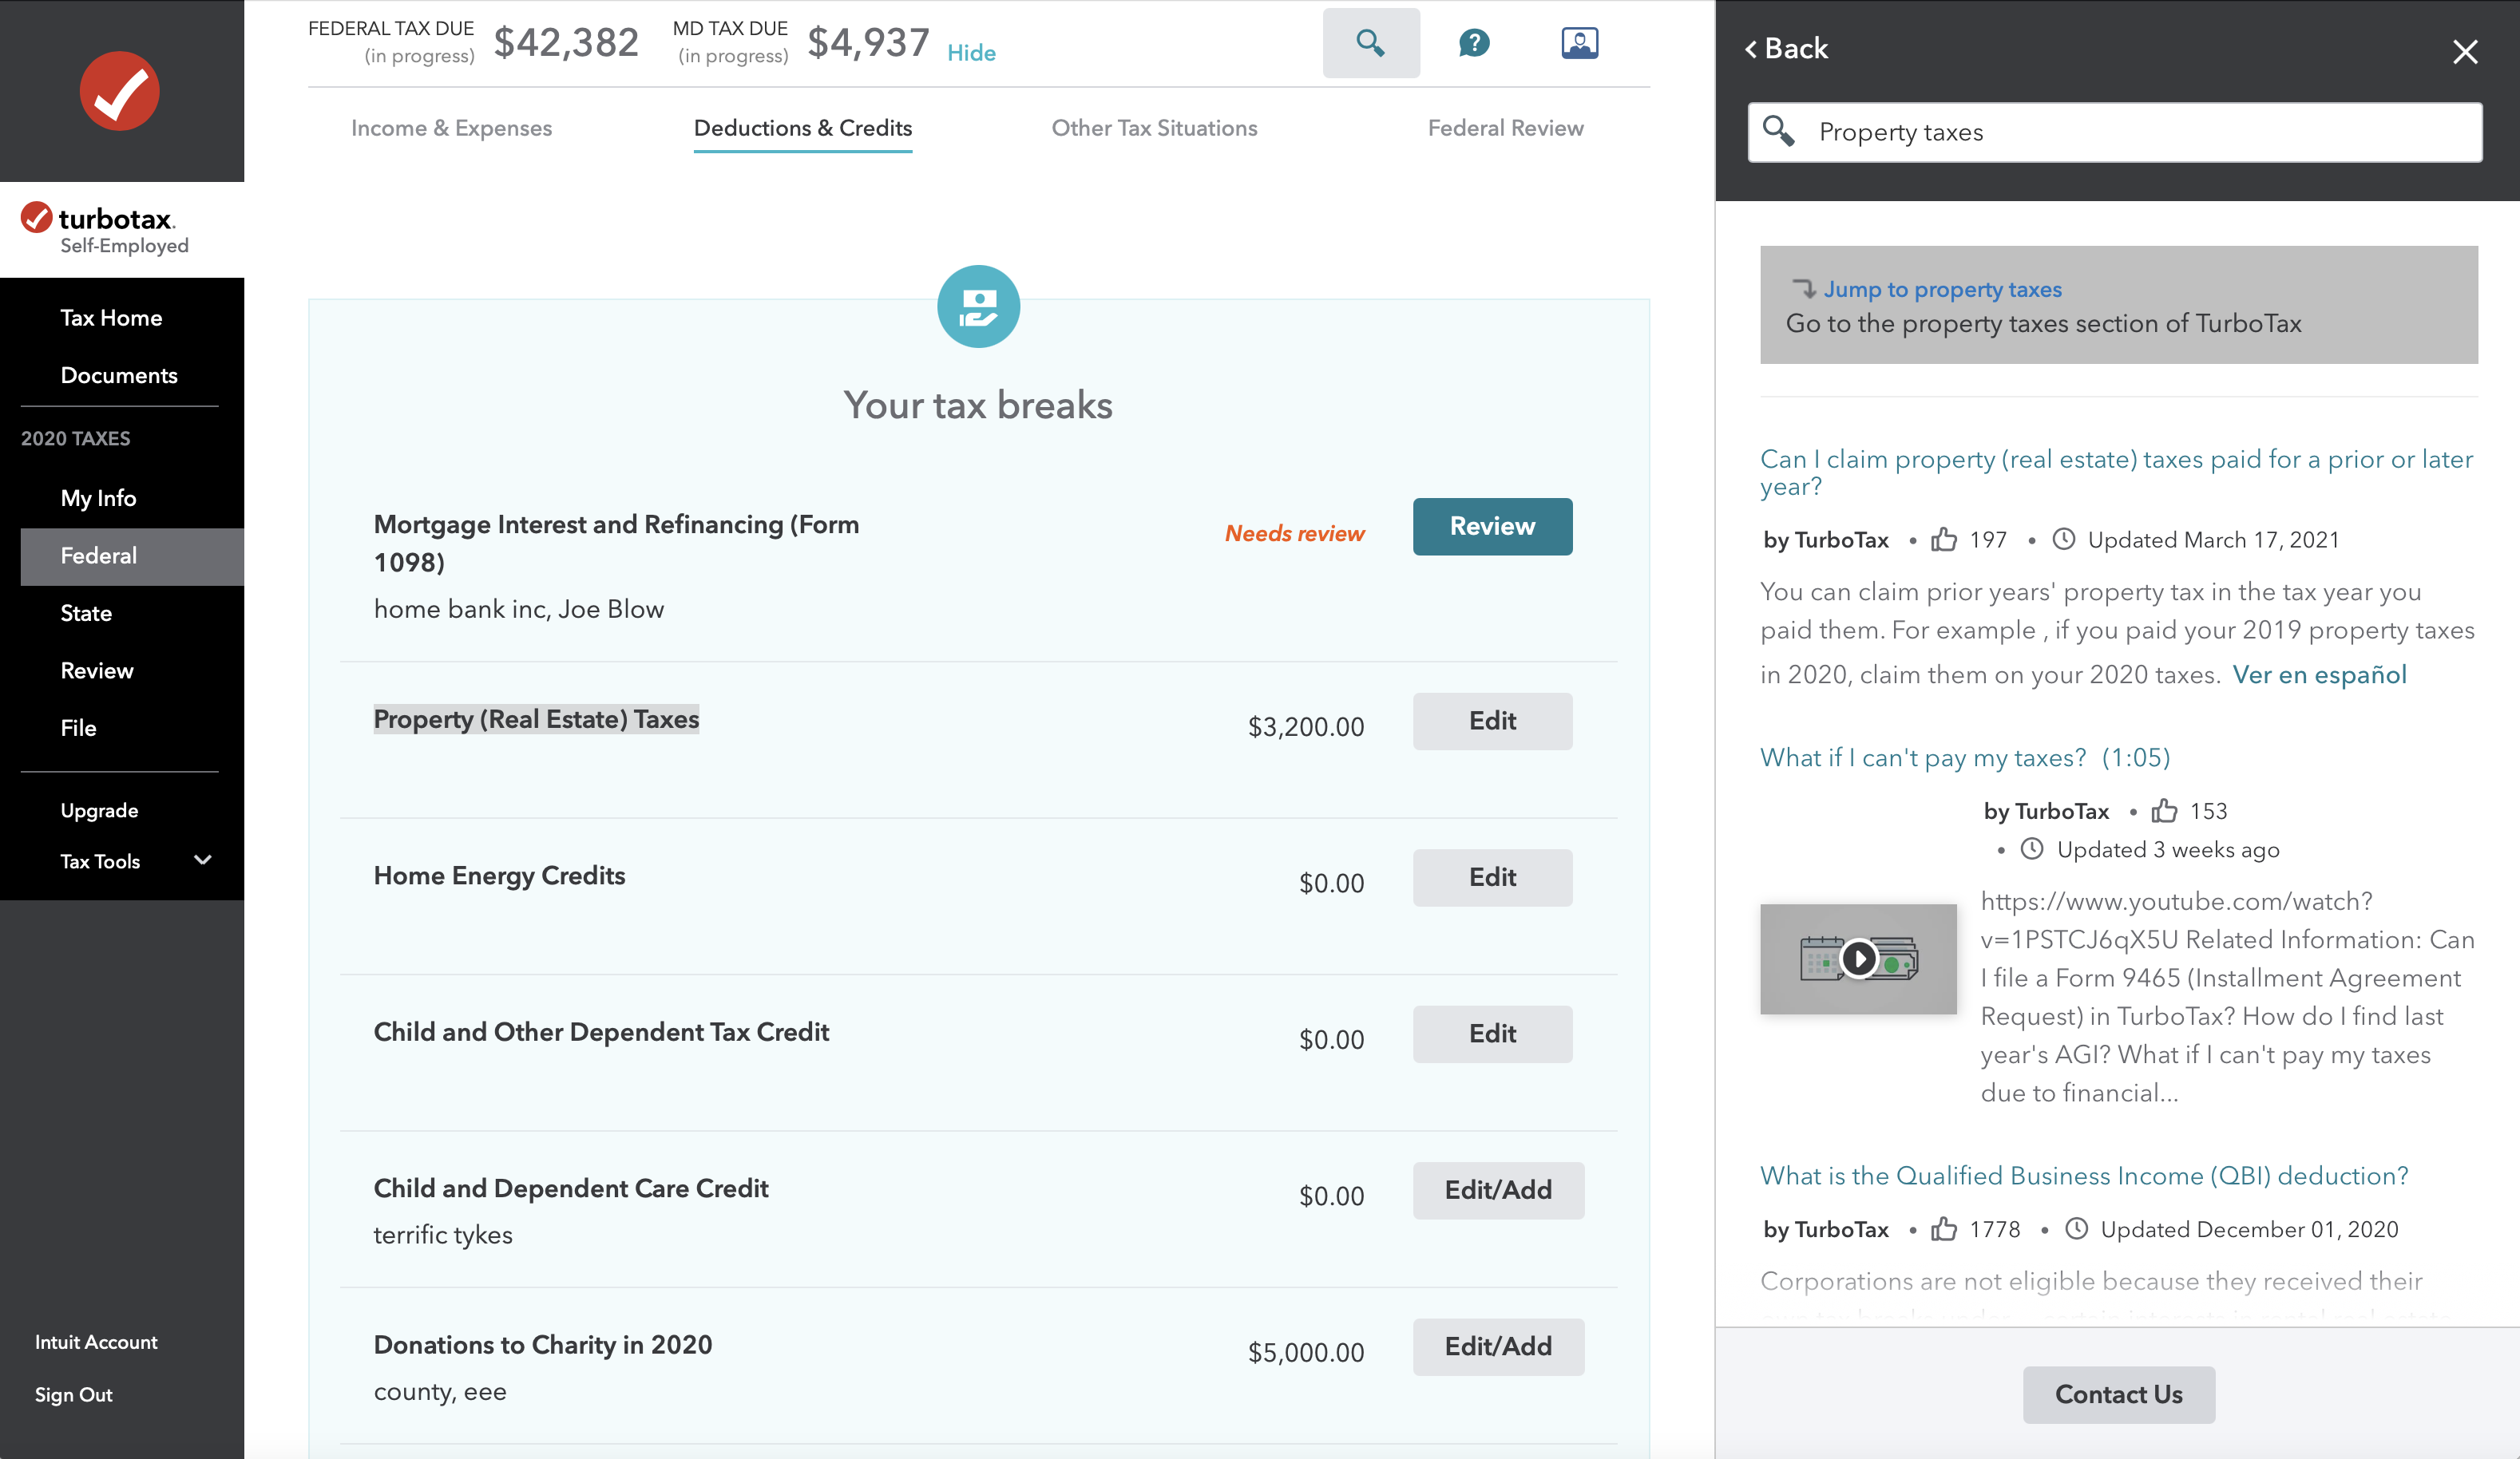The width and height of the screenshot is (2520, 1459).
Task: Click the Home Energy Credits label
Action: click(x=499, y=876)
